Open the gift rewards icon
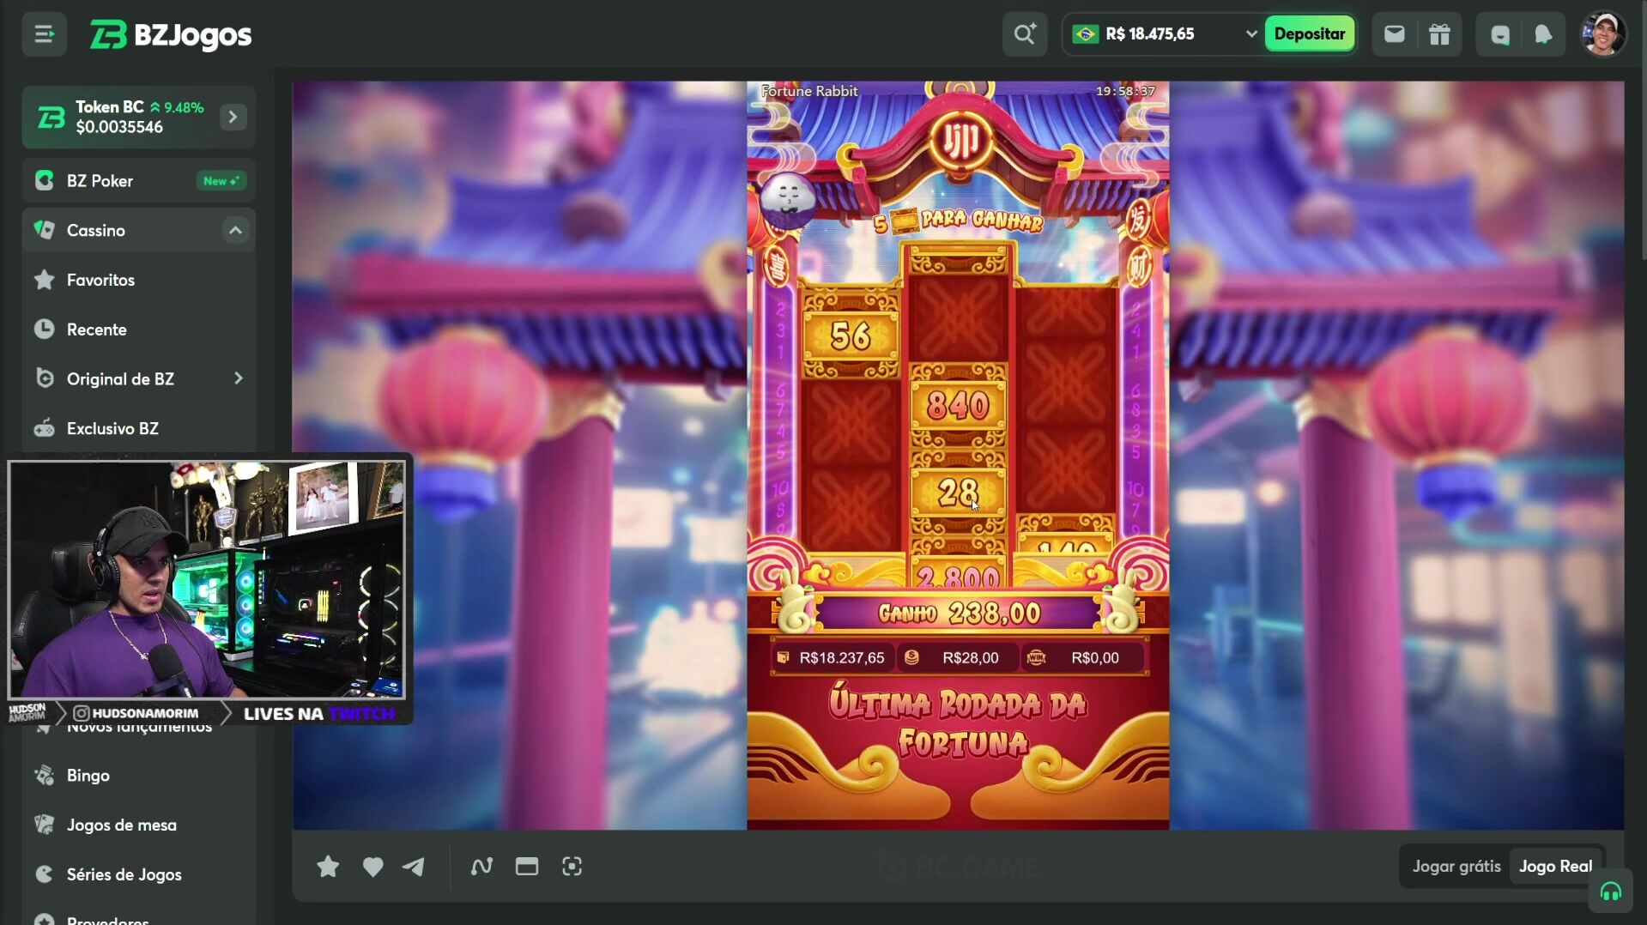This screenshot has height=925, width=1647. pyautogui.click(x=1439, y=34)
